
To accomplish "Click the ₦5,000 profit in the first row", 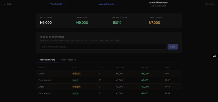I will [145, 74].
